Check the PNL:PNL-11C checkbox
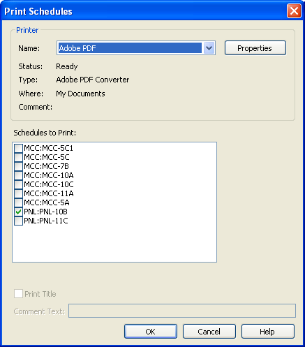This screenshot has height=347, width=305. point(18,221)
